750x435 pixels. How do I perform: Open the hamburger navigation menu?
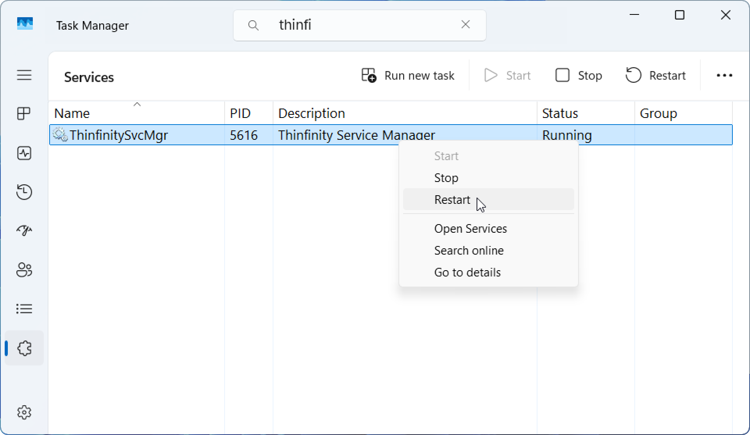[24, 75]
